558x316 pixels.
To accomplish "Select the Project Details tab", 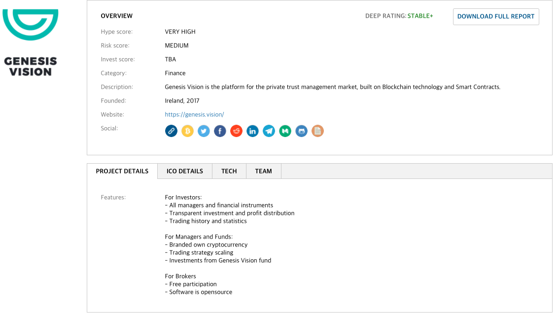I will pos(122,171).
